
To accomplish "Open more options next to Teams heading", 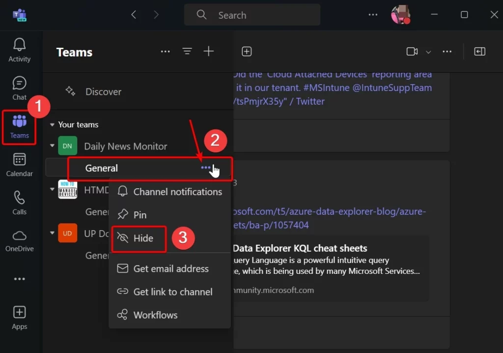I will pyautogui.click(x=165, y=52).
